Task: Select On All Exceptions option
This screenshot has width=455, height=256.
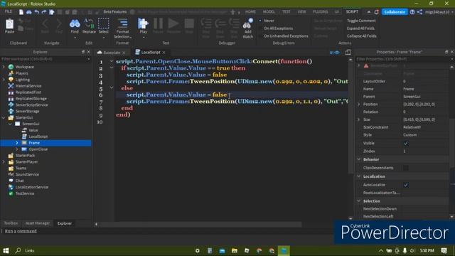Action: (278, 28)
